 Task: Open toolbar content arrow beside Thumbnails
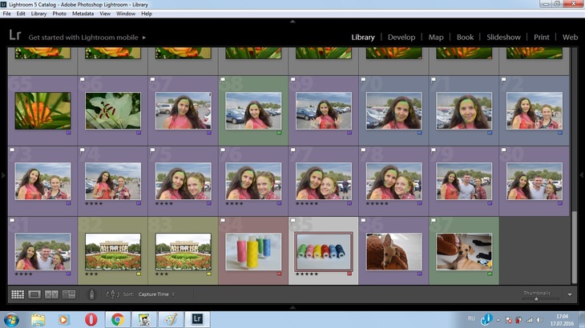570,294
